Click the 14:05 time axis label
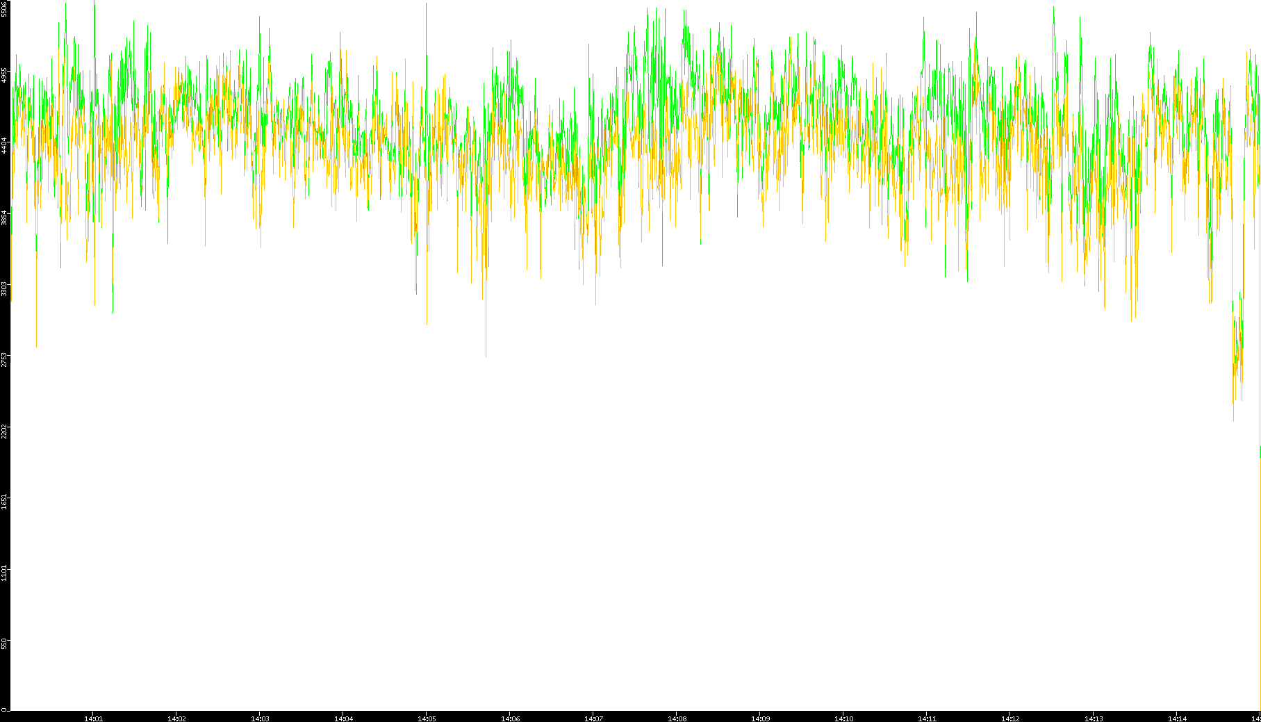This screenshot has height=722, width=1261. click(427, 719)
